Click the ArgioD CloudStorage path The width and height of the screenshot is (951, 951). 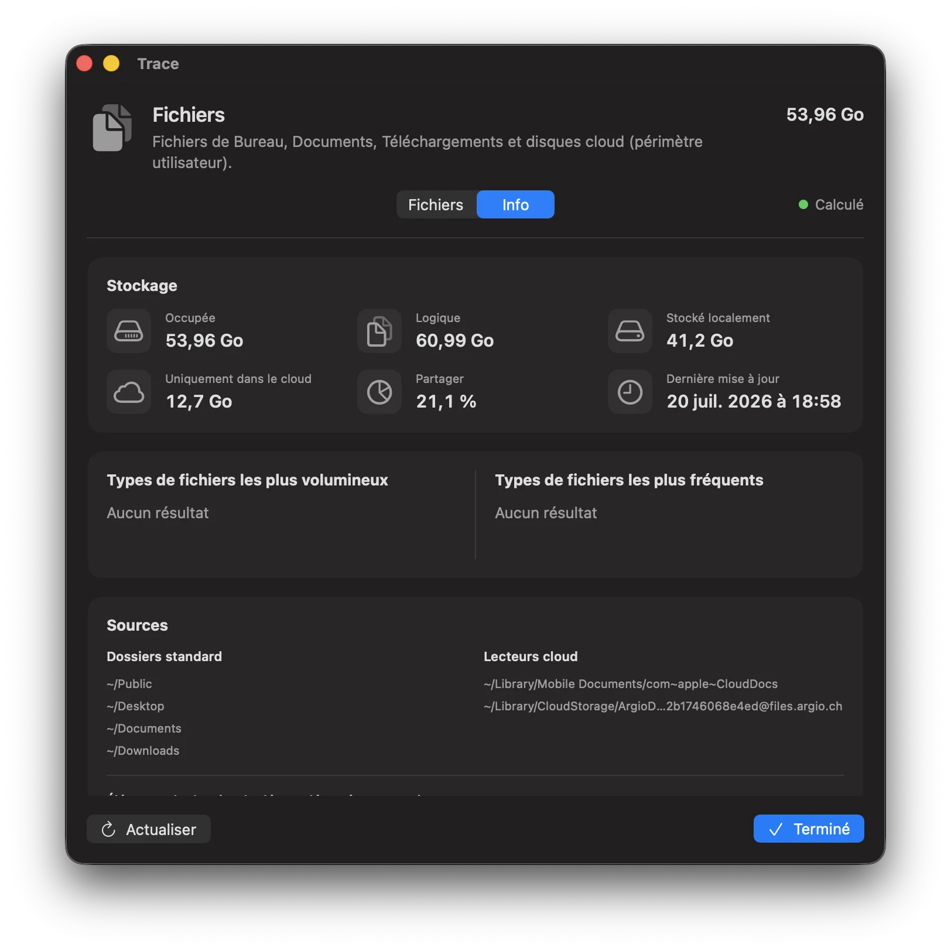point(663,706)
